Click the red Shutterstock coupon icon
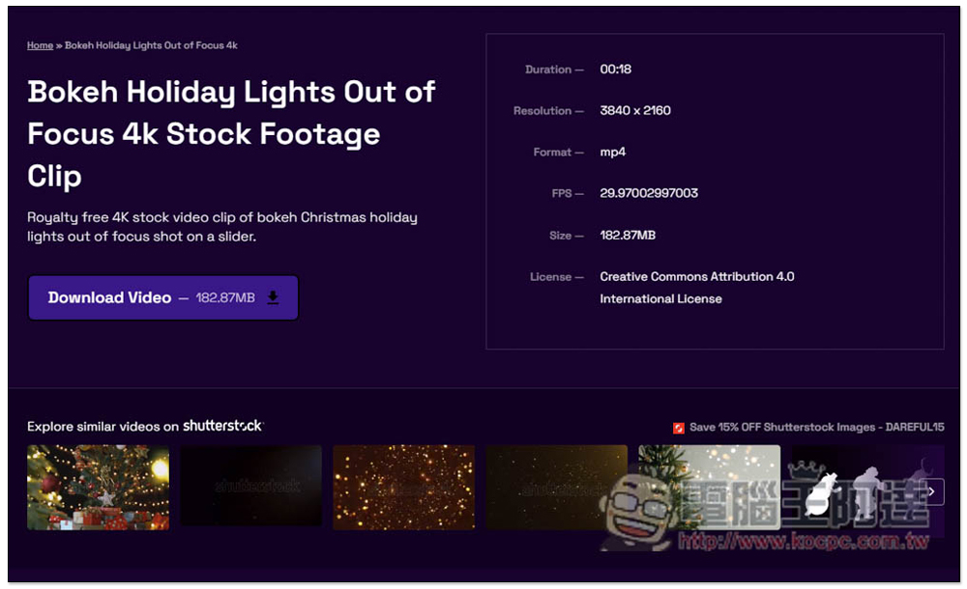The width and height of the screenshot is (967, 589). 679,428
